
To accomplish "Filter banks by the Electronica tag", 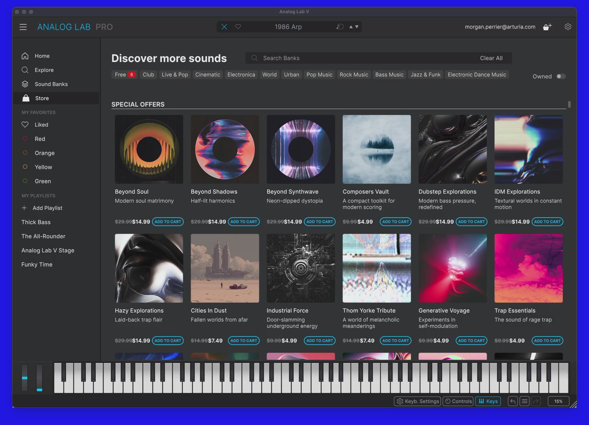I will [x=241, y=75].
